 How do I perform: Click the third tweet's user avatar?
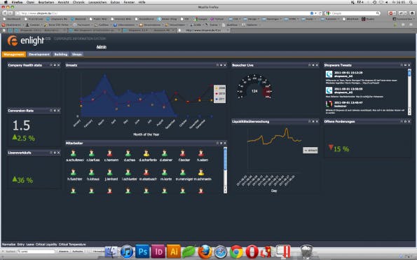(x=329, y=104)
